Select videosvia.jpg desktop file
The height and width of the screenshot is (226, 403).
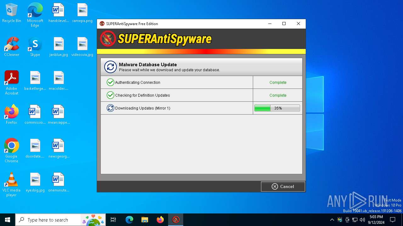[82, 47]
